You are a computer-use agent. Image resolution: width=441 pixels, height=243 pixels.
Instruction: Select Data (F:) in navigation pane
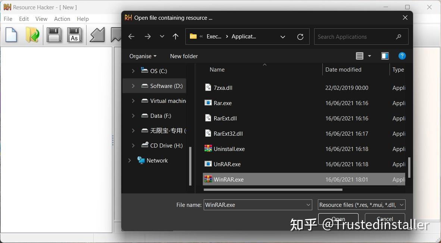tap(160, 116)
